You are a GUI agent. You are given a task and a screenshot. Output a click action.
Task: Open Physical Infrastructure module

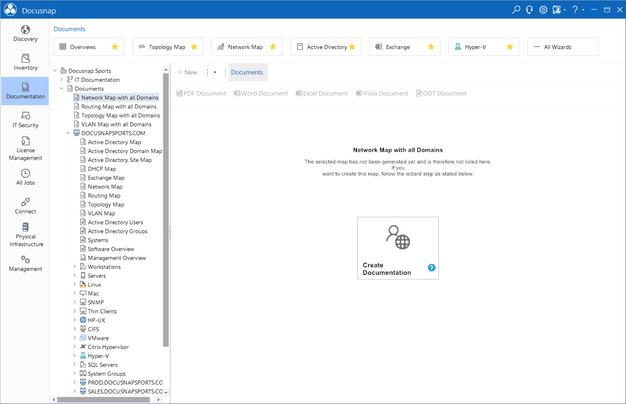(x=25, y=235)
